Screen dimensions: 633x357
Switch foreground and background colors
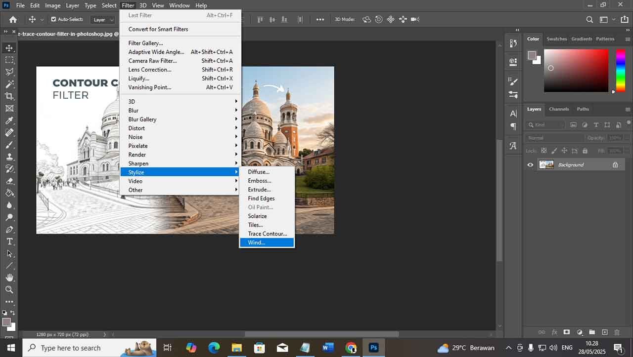(13, 313)
